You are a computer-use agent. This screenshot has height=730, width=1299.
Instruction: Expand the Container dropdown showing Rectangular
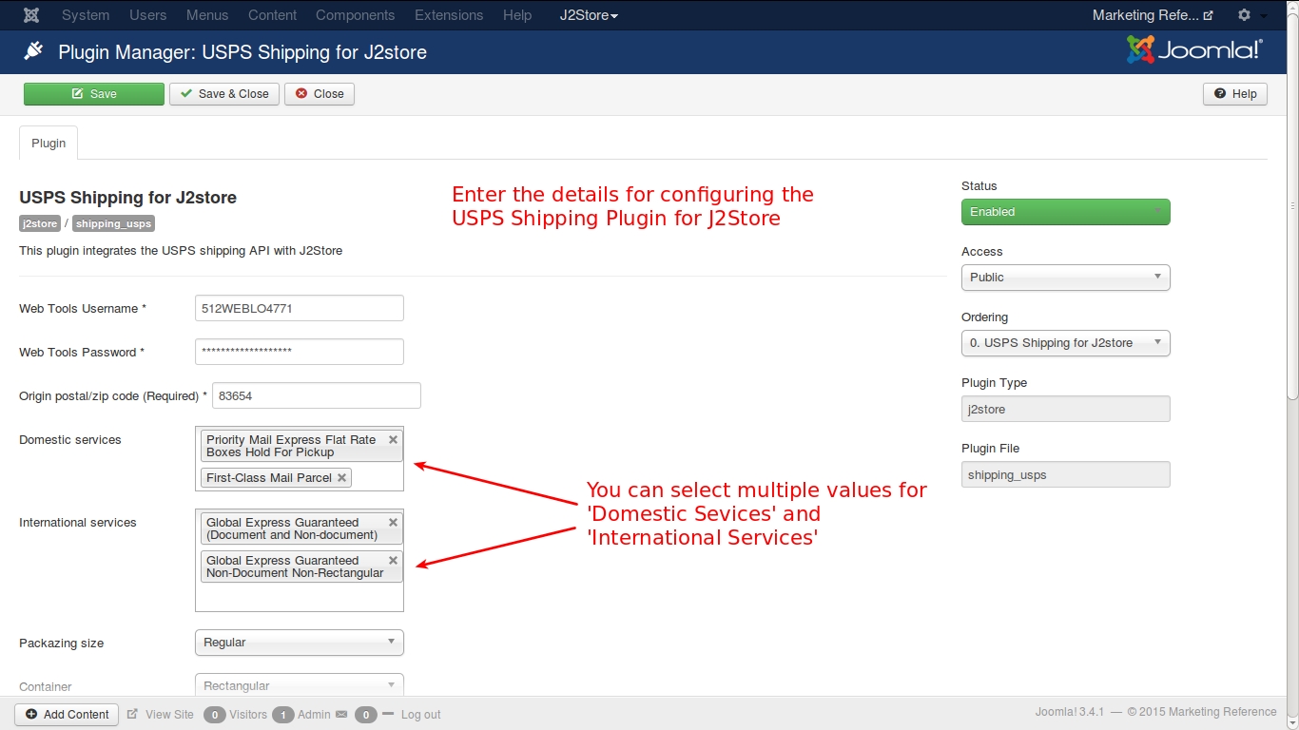click(299, 685)
